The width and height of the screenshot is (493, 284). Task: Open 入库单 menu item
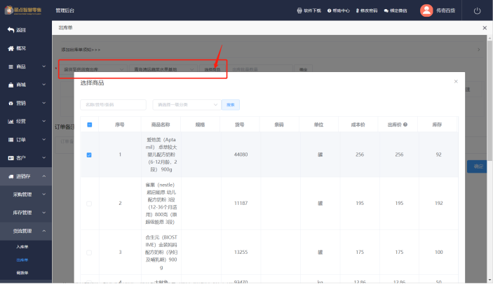(x=22, y=247)
